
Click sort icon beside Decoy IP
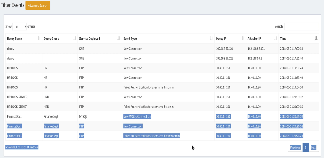pos(243,38)
